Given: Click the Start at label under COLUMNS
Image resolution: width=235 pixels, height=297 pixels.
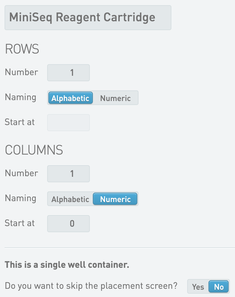Looking at the screenshot, I should (x=20, y=223).
